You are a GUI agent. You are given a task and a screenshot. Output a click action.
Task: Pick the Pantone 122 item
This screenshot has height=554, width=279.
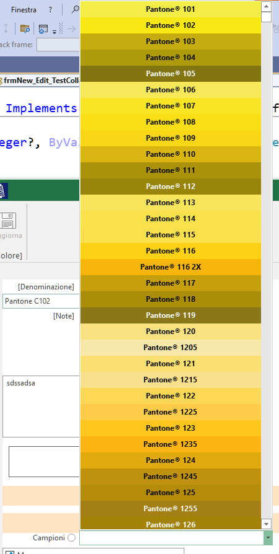click(x=171, y=396)
